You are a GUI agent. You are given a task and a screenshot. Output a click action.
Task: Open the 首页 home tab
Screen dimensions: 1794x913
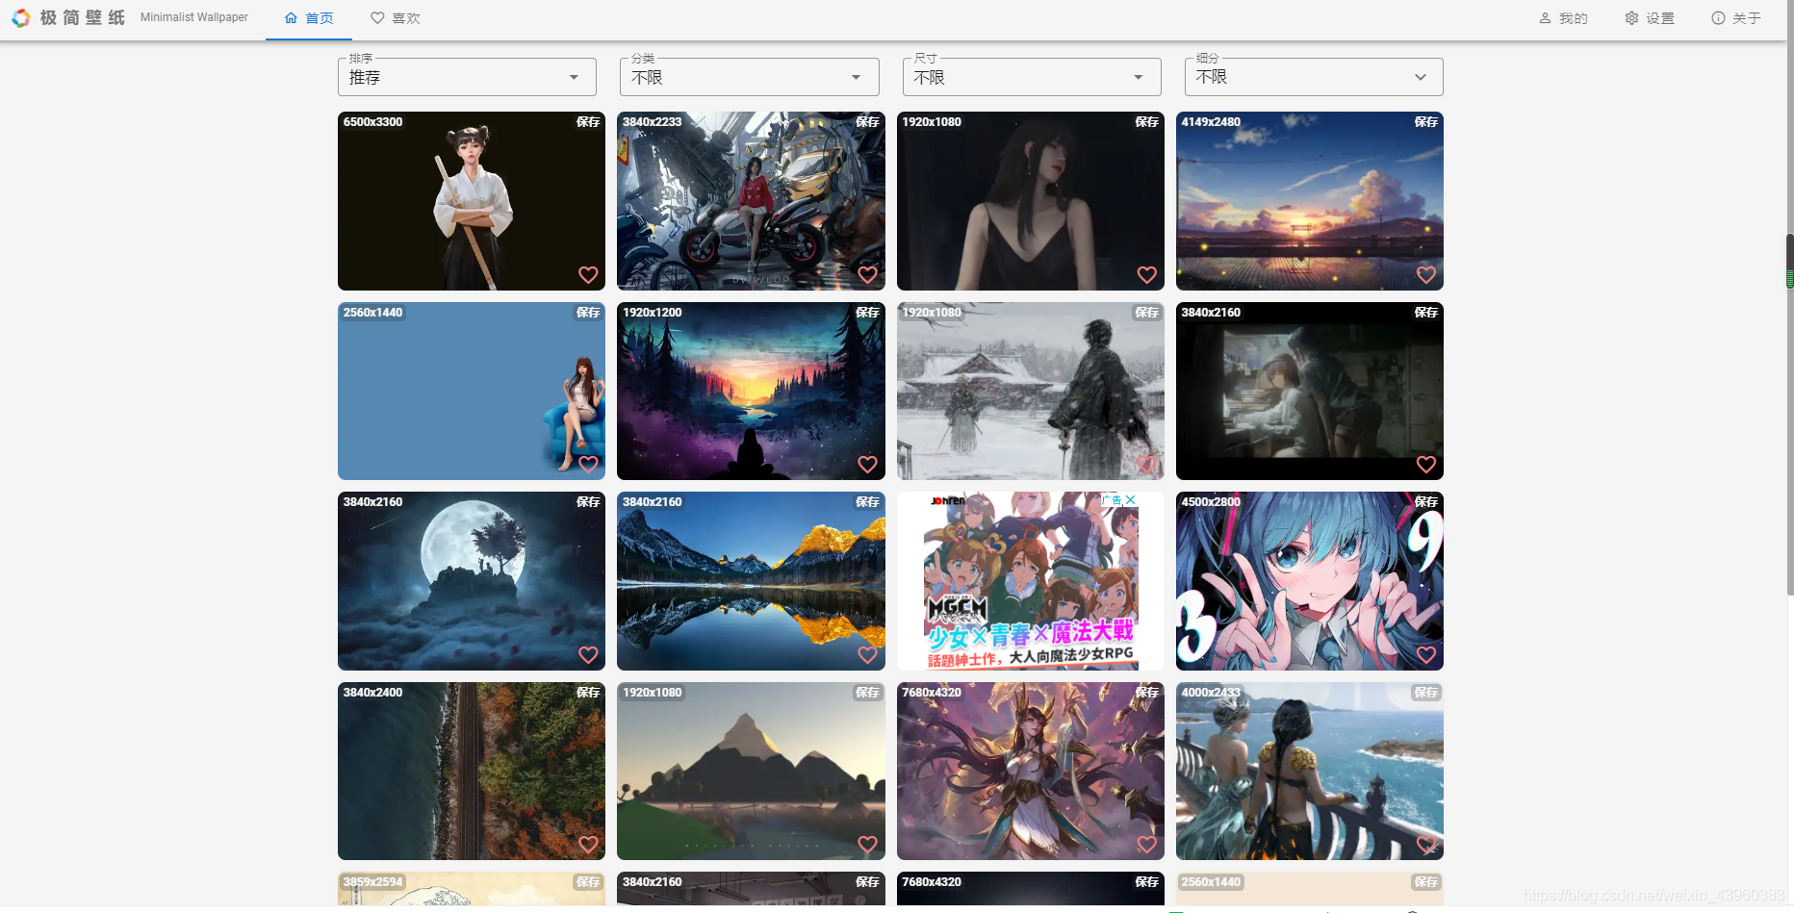coord(310,18)
